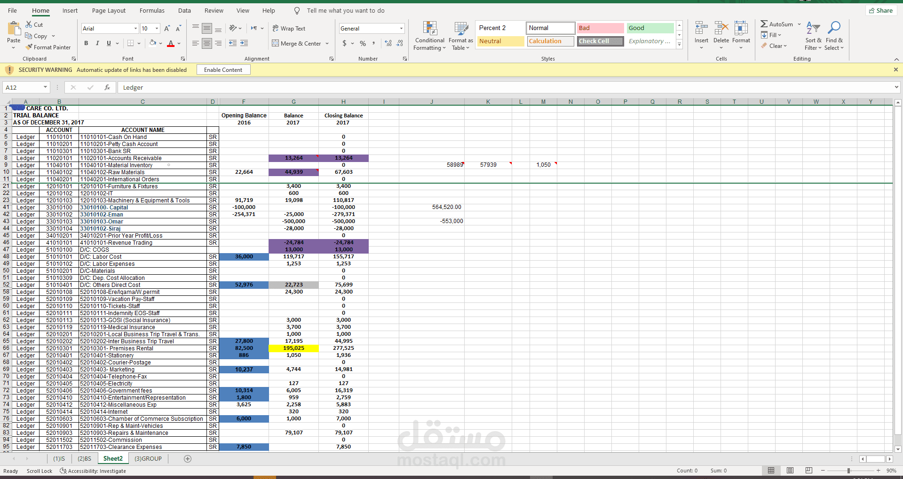
Task: Apply red Font Color
Action: coord(171,43)
